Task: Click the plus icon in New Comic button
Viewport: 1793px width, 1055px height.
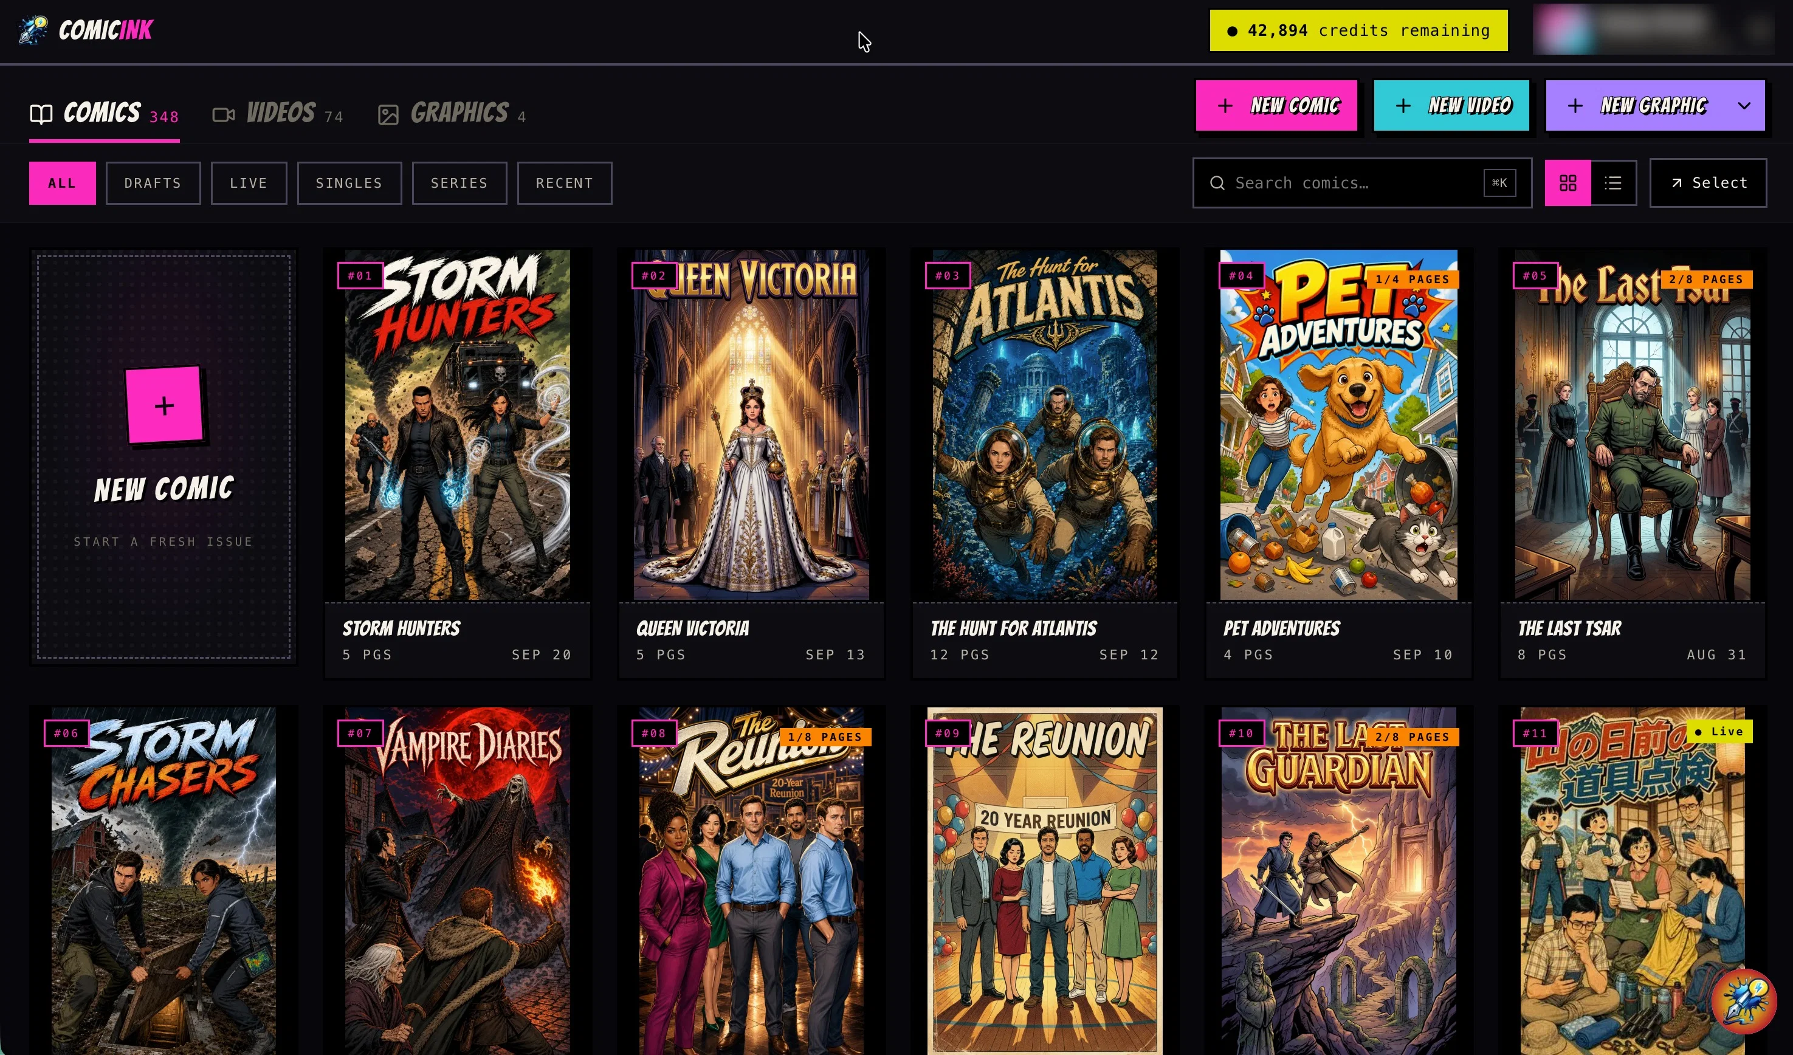Action: click(x=1225, y=106)
